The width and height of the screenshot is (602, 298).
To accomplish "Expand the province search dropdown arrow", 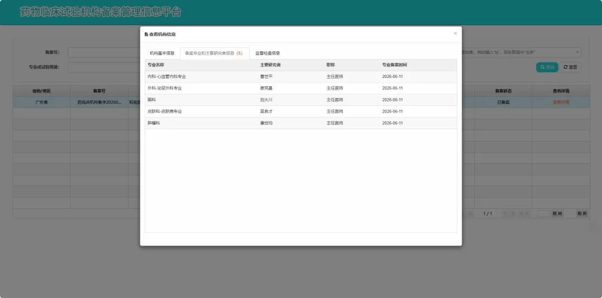I will pyautogui.click(x=577, y=52).
